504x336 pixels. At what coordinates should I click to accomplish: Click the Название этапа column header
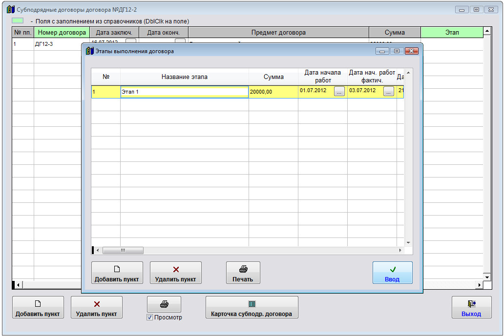(184, 77)
